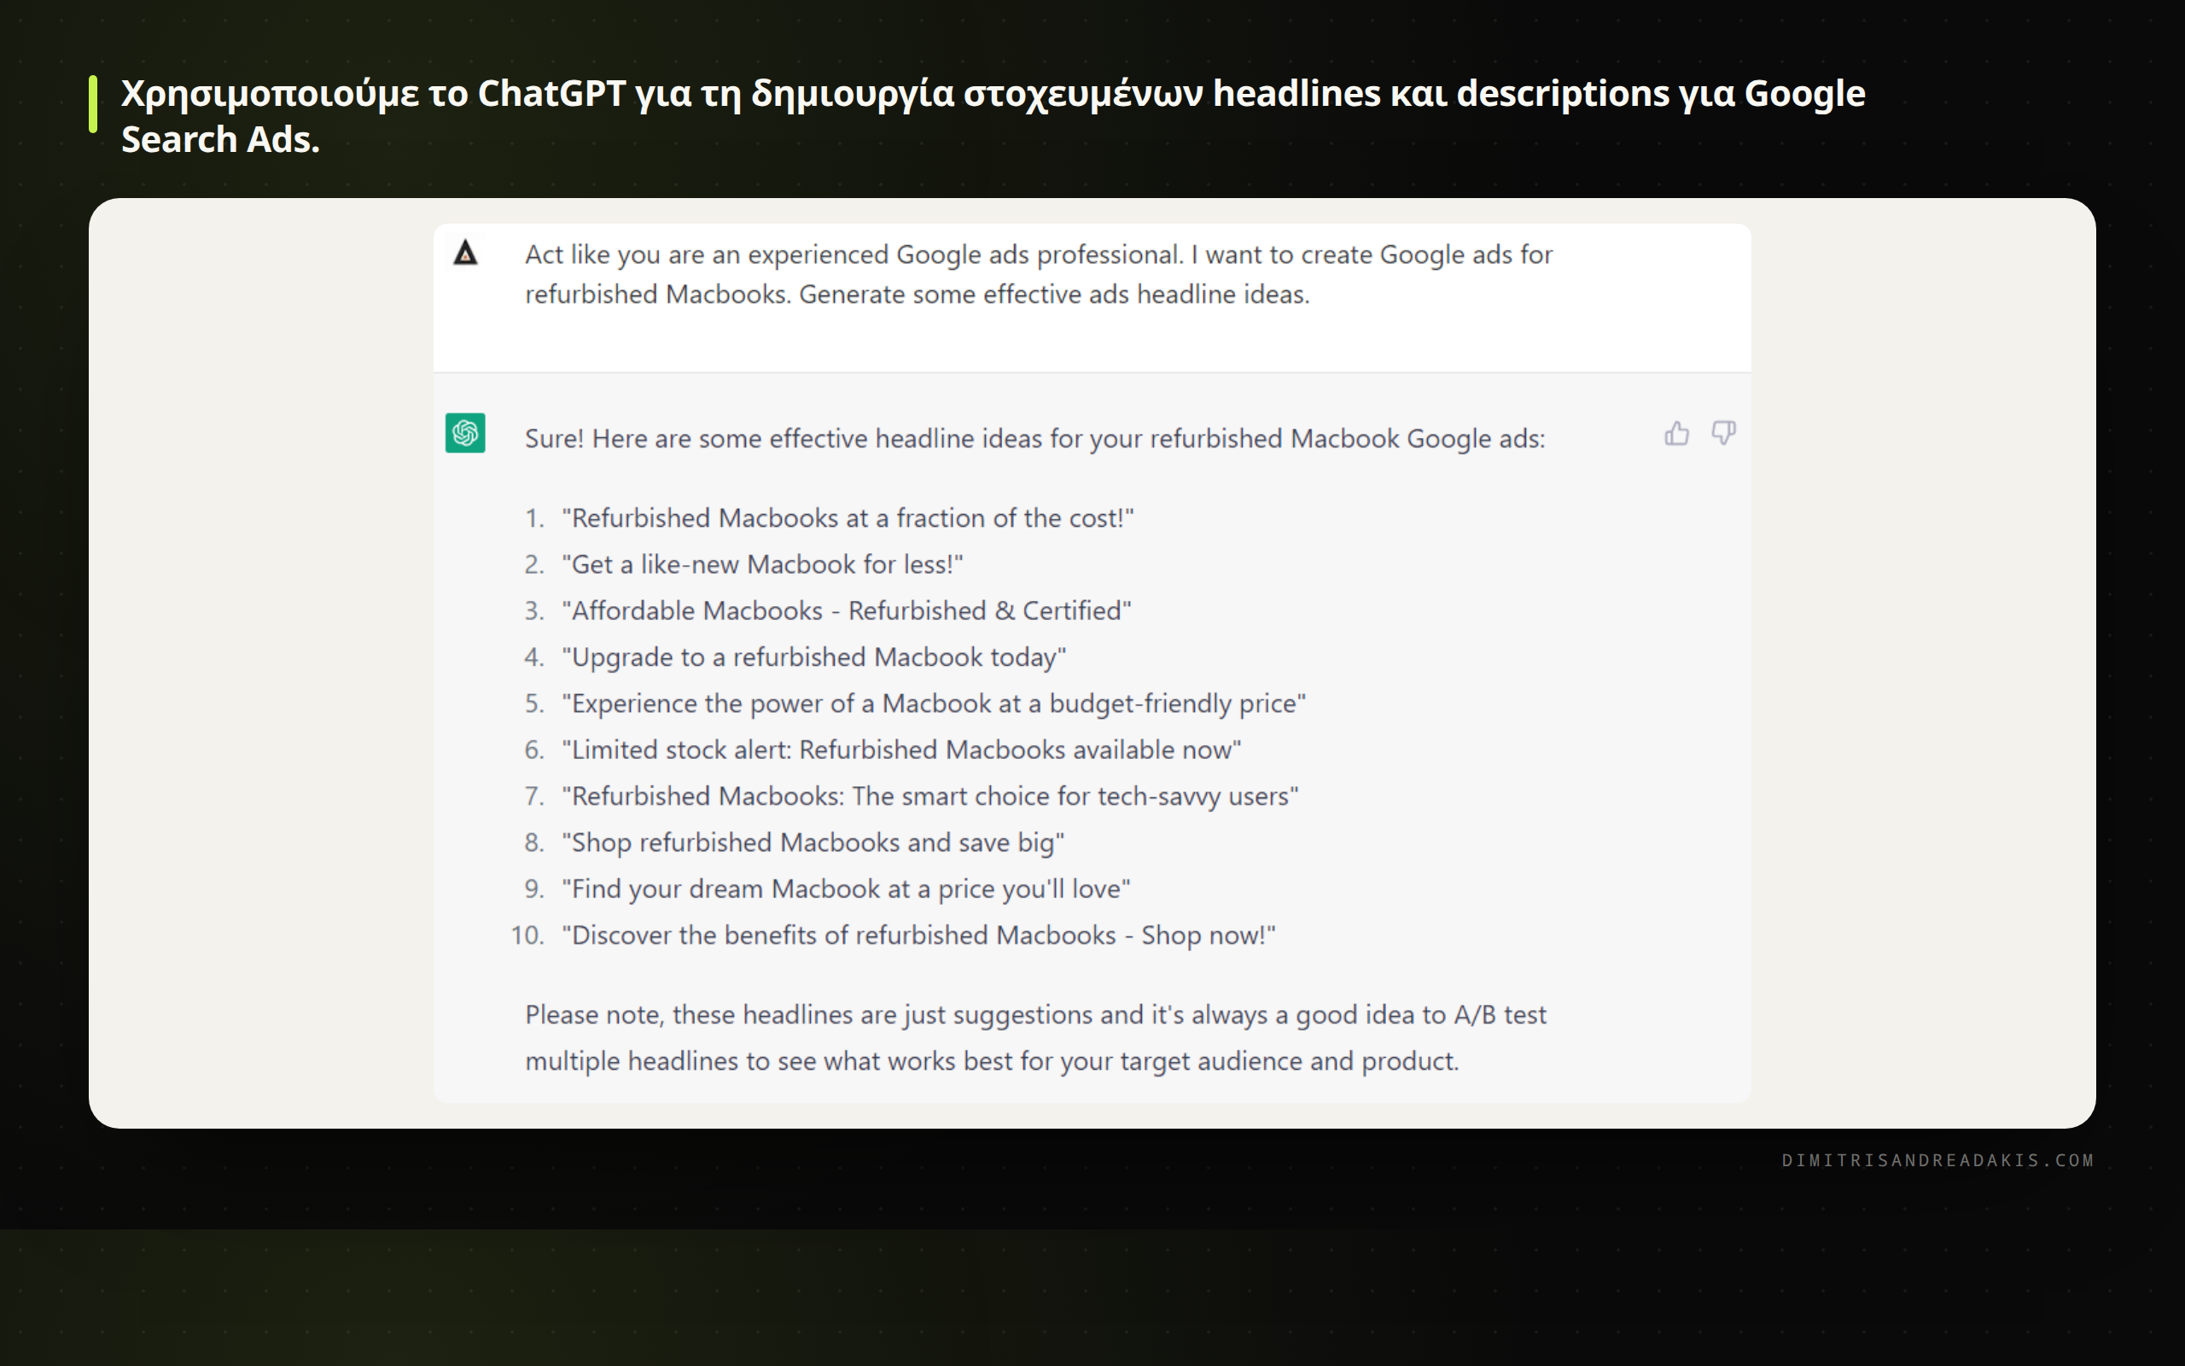The image size is (2185, 1366).
Task: Click the user's triangle avatar icon
Action: pos(465,253)
